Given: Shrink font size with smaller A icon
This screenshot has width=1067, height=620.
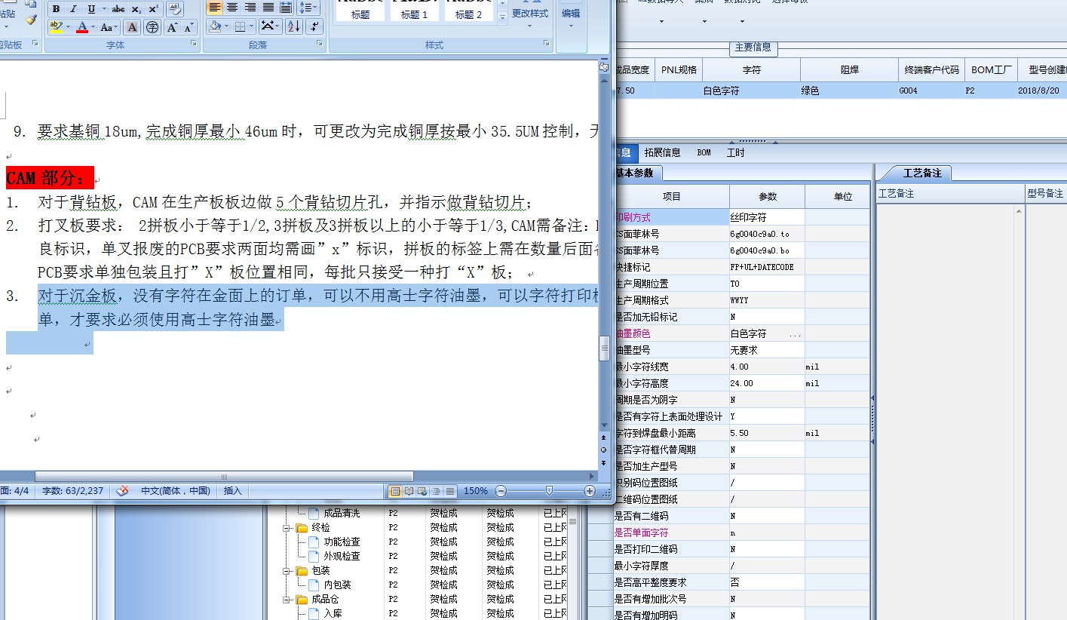Looking at the screenshot, I should [x=189, y=27].
